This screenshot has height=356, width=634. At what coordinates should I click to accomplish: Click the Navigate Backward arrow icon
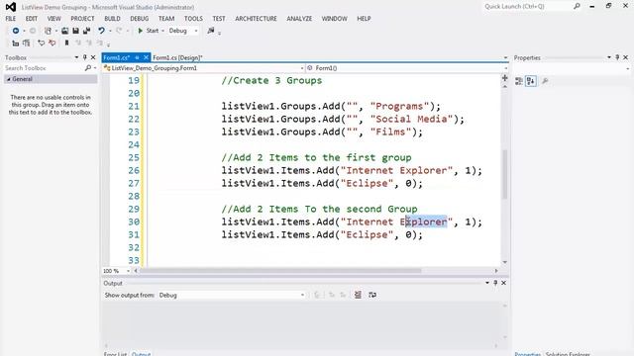pos(16,31)
